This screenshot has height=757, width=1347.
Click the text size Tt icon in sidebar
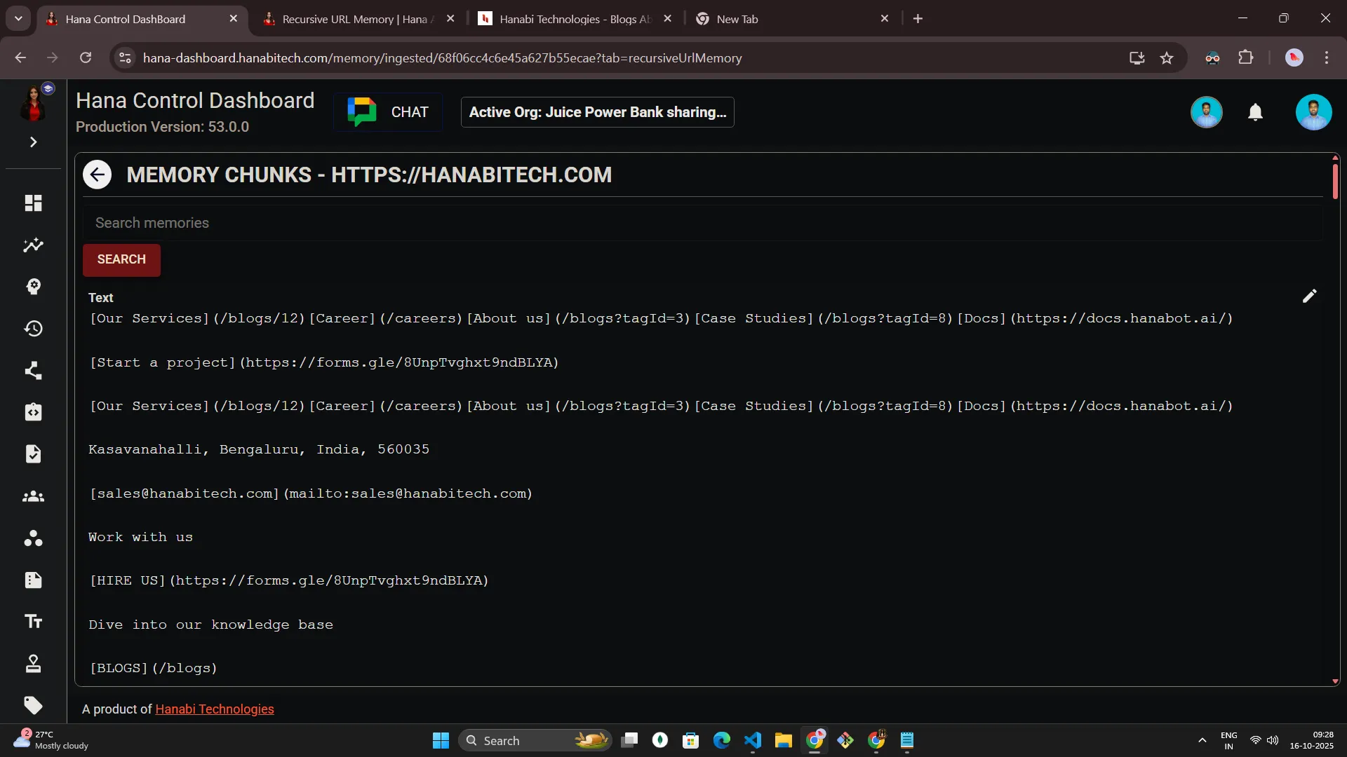click(33, 622)
